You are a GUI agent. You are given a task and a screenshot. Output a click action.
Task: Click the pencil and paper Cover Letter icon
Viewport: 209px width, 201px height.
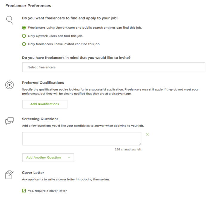click(9, 175)
